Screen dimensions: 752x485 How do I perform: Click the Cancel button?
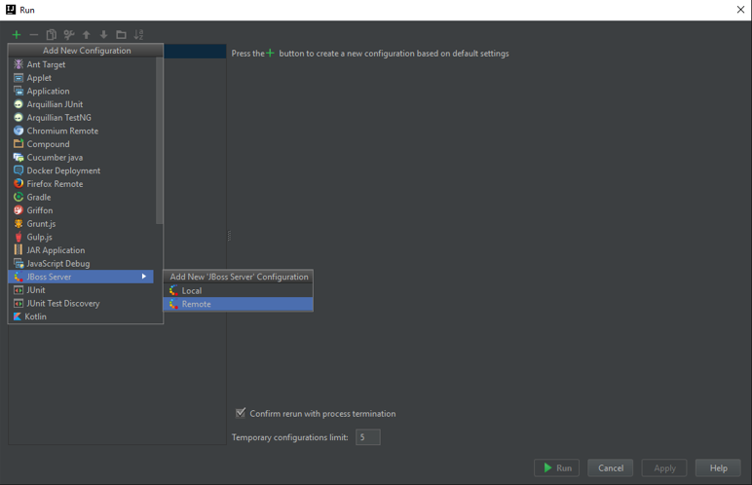(611, 467)
